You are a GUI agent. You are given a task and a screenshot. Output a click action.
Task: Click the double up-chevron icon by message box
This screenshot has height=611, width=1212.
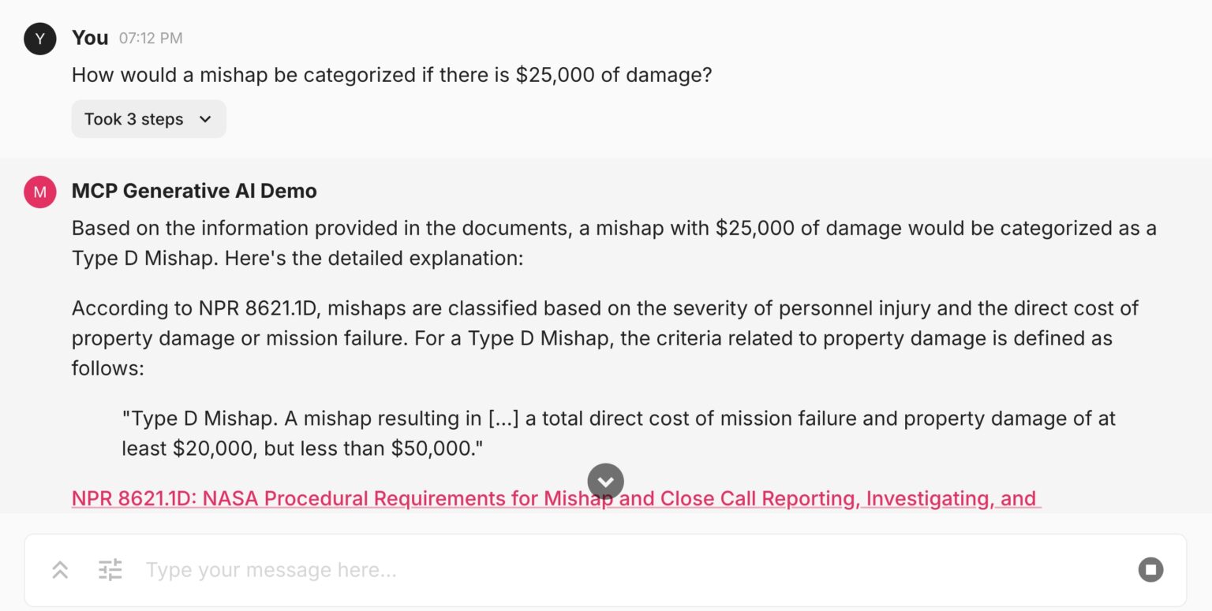[x=60, y=569]
